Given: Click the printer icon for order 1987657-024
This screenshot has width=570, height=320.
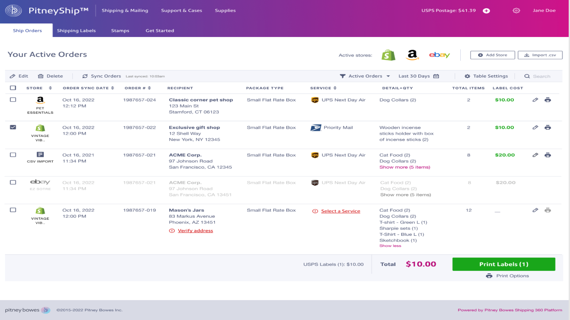Looking at the screenshot, I should pyautogui.click(x=548, y=100).
